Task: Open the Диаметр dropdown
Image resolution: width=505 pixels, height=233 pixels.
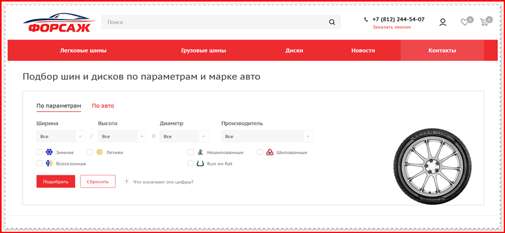Action: [x=184, y=136]
